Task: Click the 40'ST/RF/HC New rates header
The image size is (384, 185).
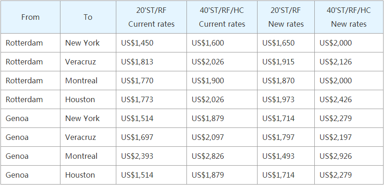Action: 349,17
